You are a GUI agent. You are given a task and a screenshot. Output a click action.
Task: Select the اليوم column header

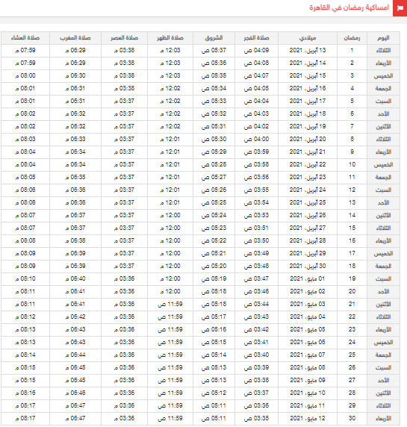(383, 38)
